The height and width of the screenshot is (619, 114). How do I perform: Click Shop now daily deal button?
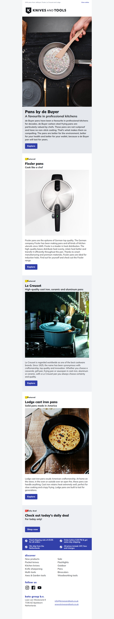(x=32, y=529)
